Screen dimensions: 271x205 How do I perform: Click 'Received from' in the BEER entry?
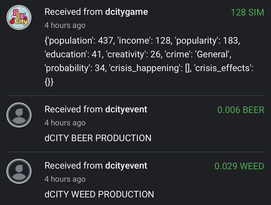pyautogui.click(x=74, y=109)
